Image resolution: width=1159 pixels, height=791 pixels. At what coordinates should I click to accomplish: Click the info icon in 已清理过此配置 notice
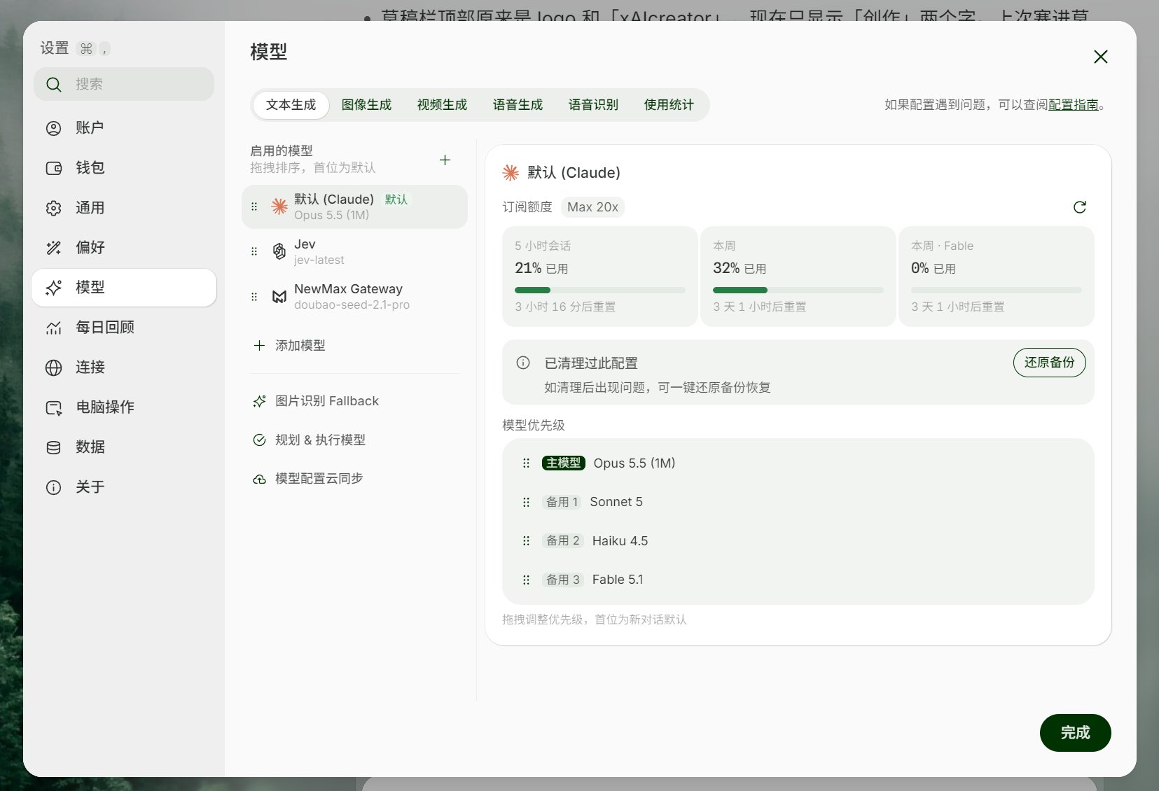[523, 363]
